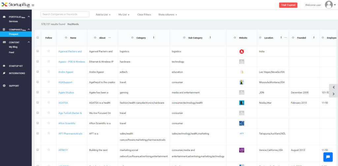Click 'media and entertainment' sub-category cell
This screenshot has height=166, width=338.
coord(186,92)
